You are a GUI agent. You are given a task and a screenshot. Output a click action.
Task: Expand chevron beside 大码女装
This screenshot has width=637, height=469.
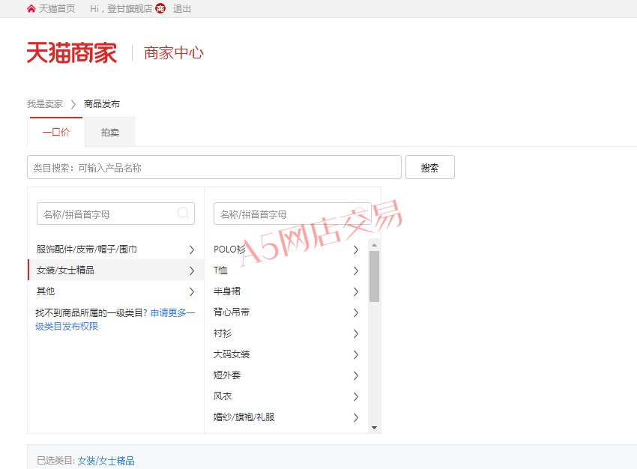(356, 354)
